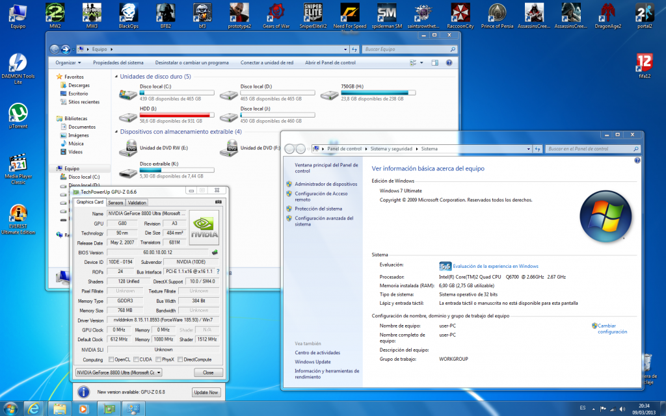The width and height of the screenshot is (666, 416).
Task: Select Descargas in the Favoritos tree
Action: pos(79,85)
